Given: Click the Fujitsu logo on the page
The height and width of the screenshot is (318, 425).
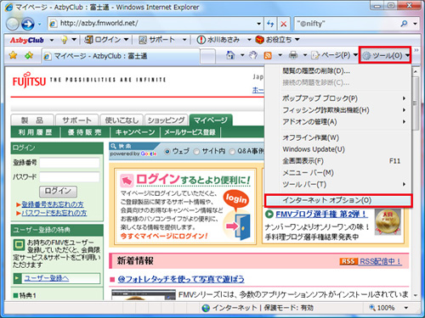Looking at the screenshot, I should [29, 80].
